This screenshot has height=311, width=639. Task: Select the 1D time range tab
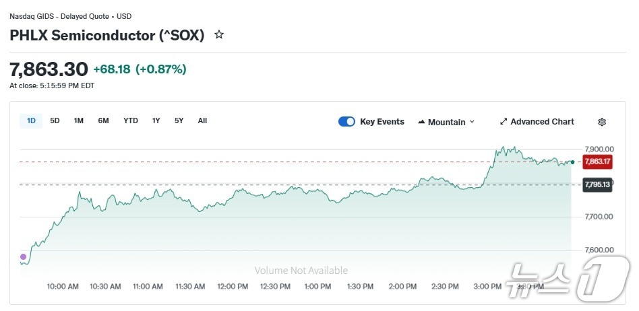point(31,121)
